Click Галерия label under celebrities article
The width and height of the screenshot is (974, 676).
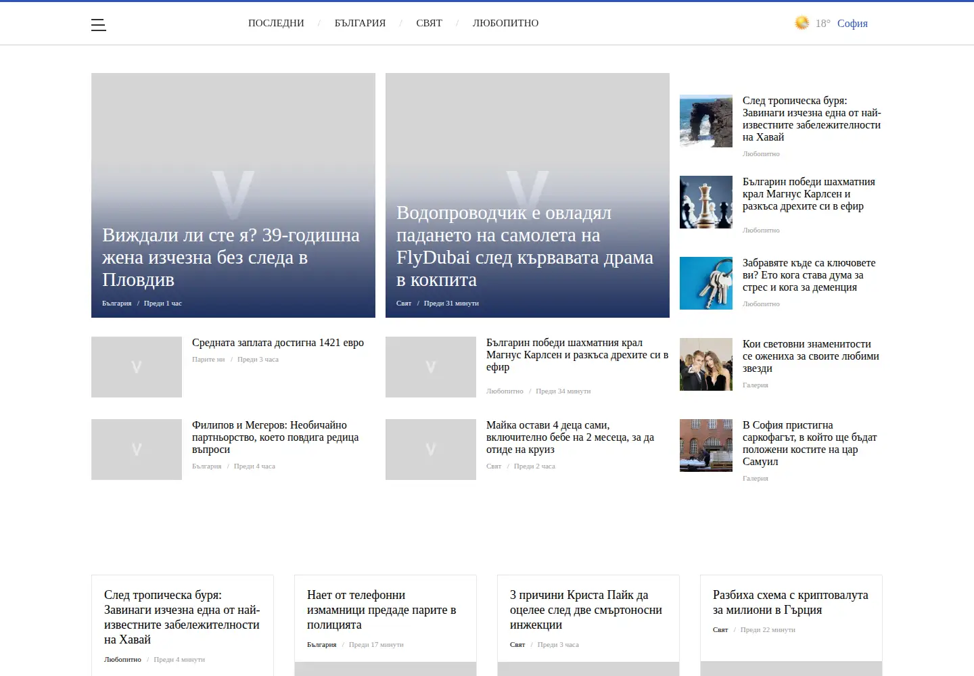point(756,385)
